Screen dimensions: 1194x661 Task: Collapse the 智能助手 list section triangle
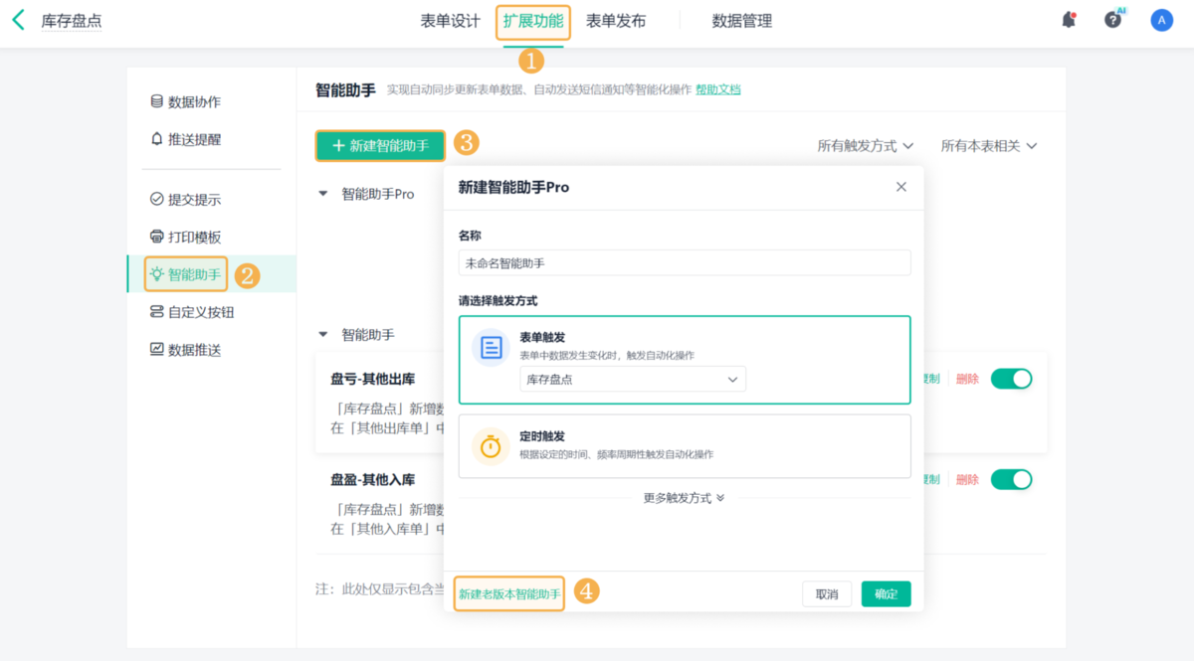tap(322, 335)
